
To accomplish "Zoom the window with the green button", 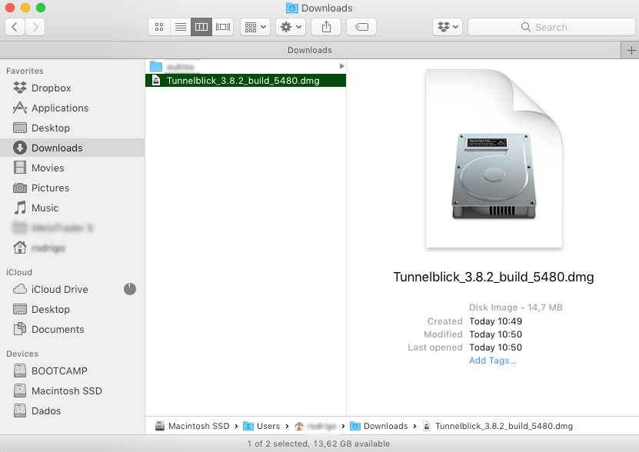I will 41,8.
